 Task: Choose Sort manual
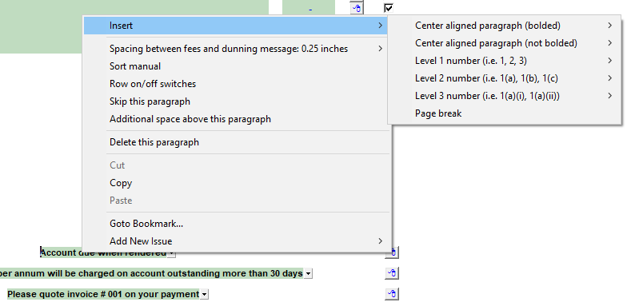click(236, 66)
